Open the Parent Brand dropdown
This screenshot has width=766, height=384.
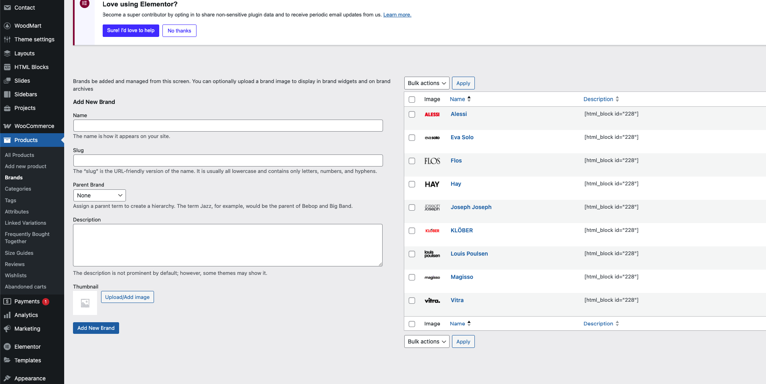pos(99,195)
